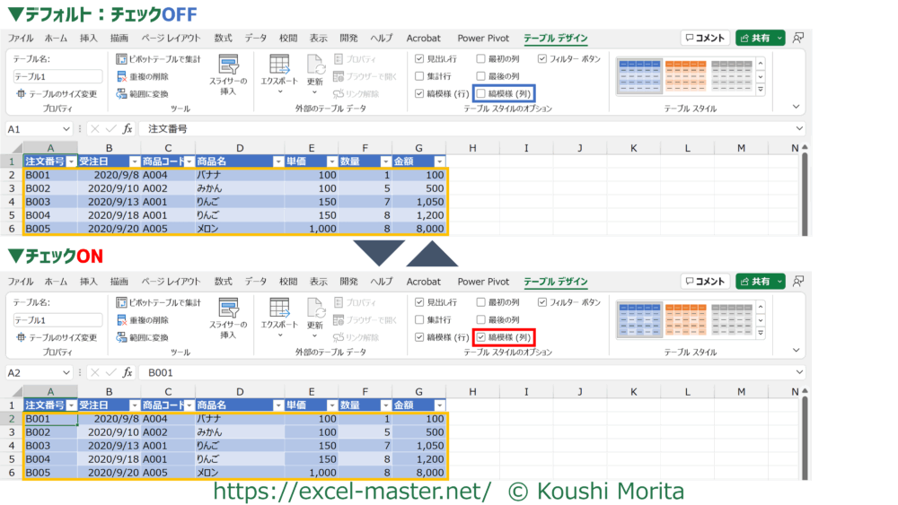
Task: Uncheck the red-outlined 縞模様 (列) checkbox
Action: [482, 337]
